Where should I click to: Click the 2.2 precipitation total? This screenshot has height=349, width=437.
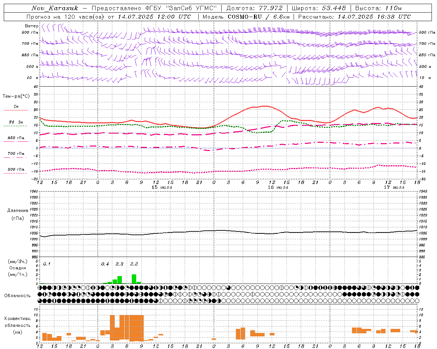pyautogui.click(x=134, y=264)
